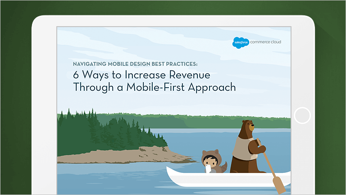Click the blue lake water left of canoe
The height and width of the screenshot is (195, 346).
[113, 178]
